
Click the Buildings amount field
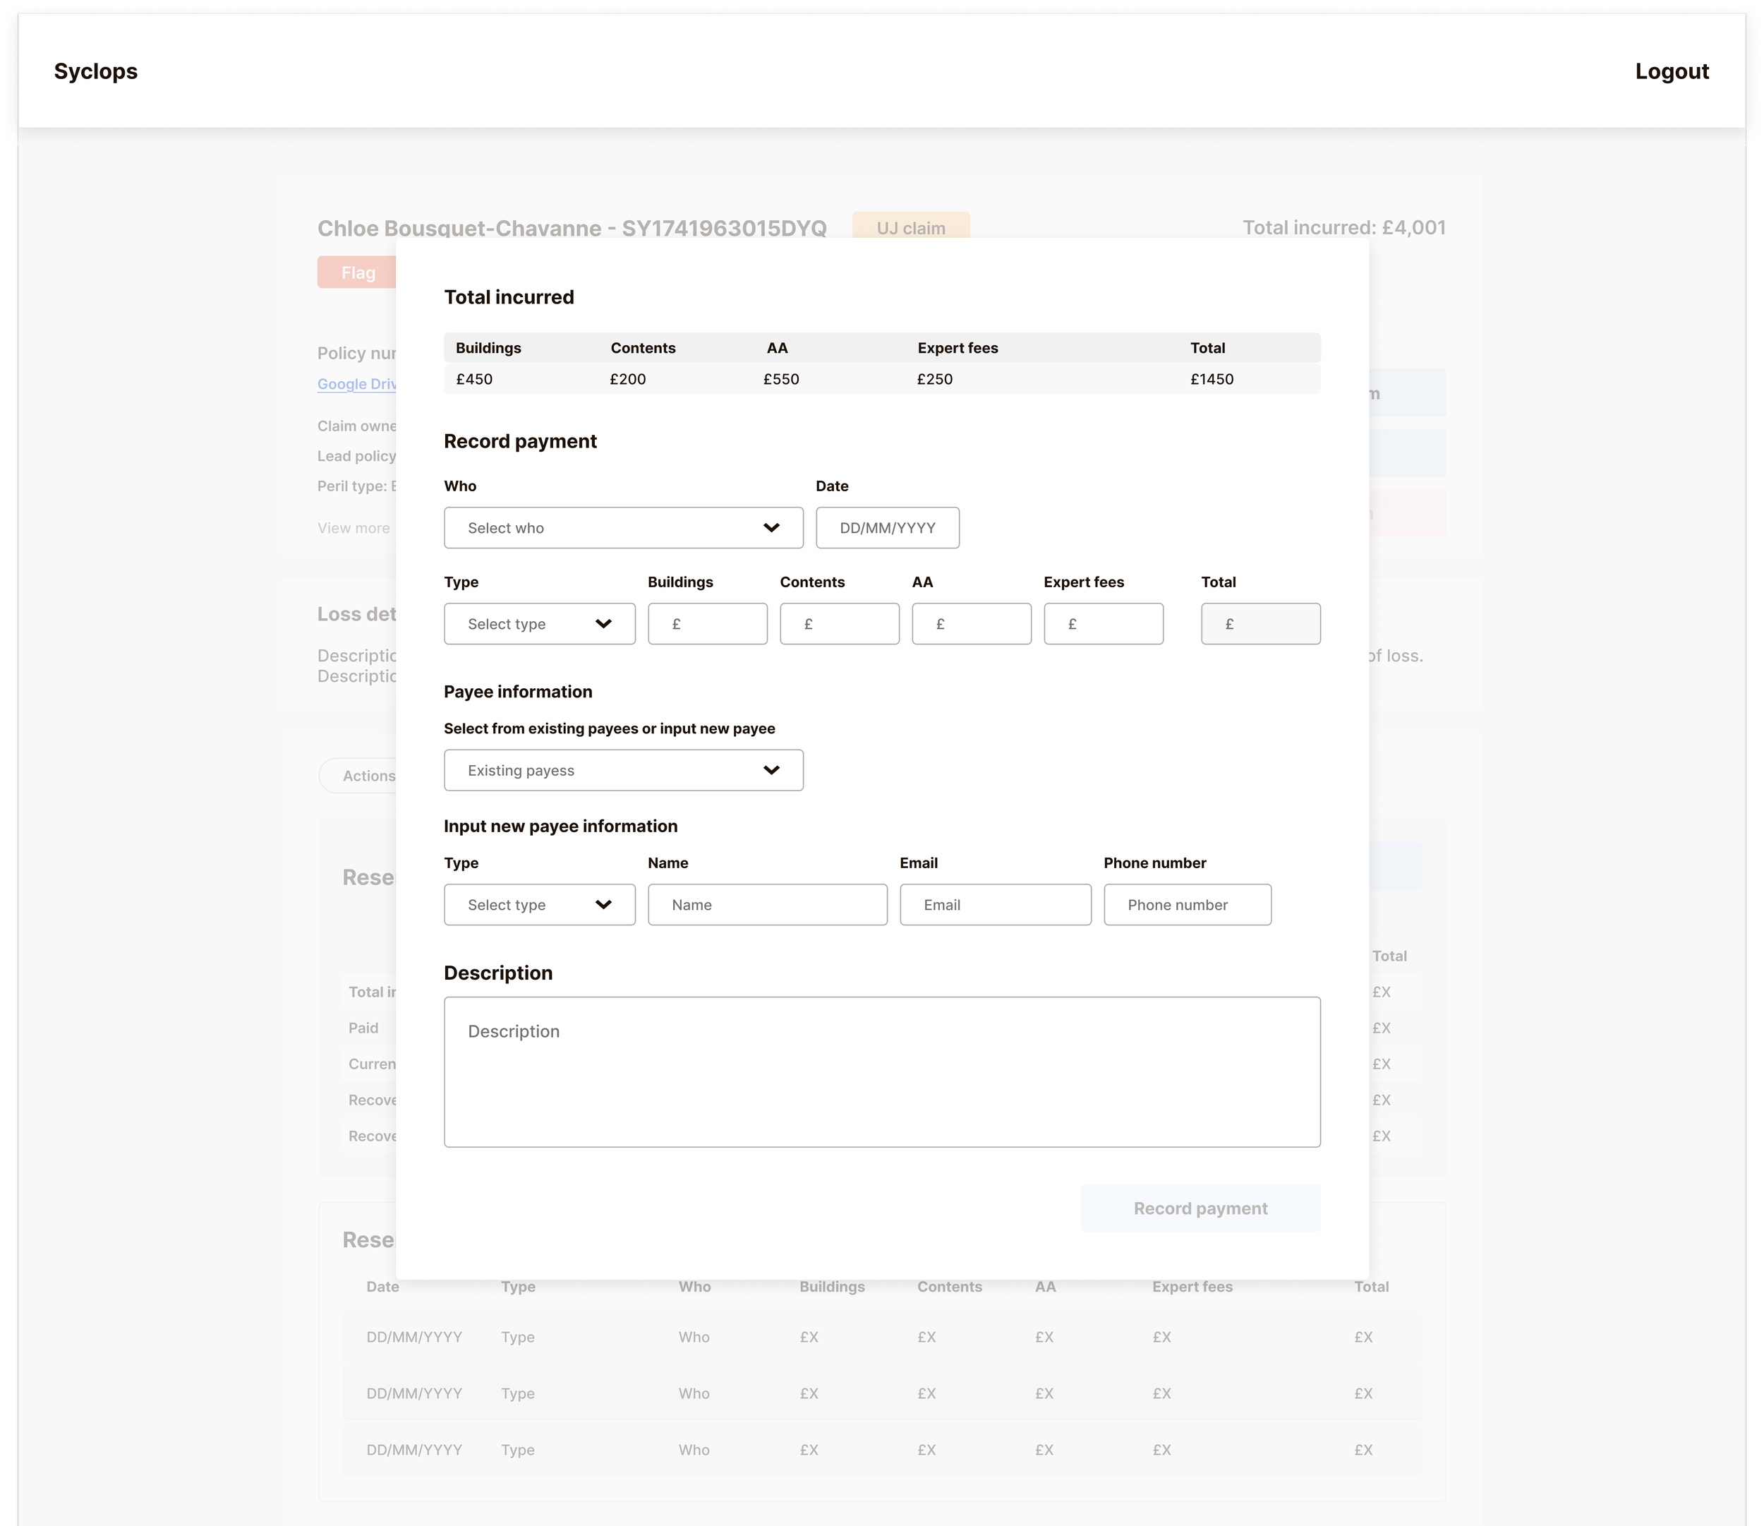(x=708, y=624)
